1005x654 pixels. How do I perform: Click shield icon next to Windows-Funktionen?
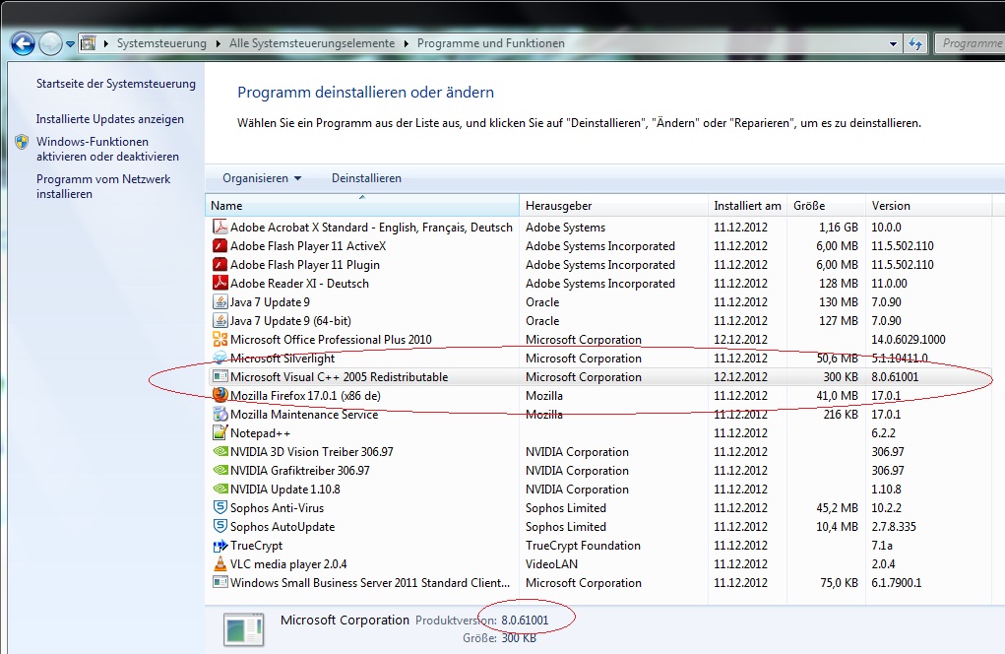tap(22, 142)
